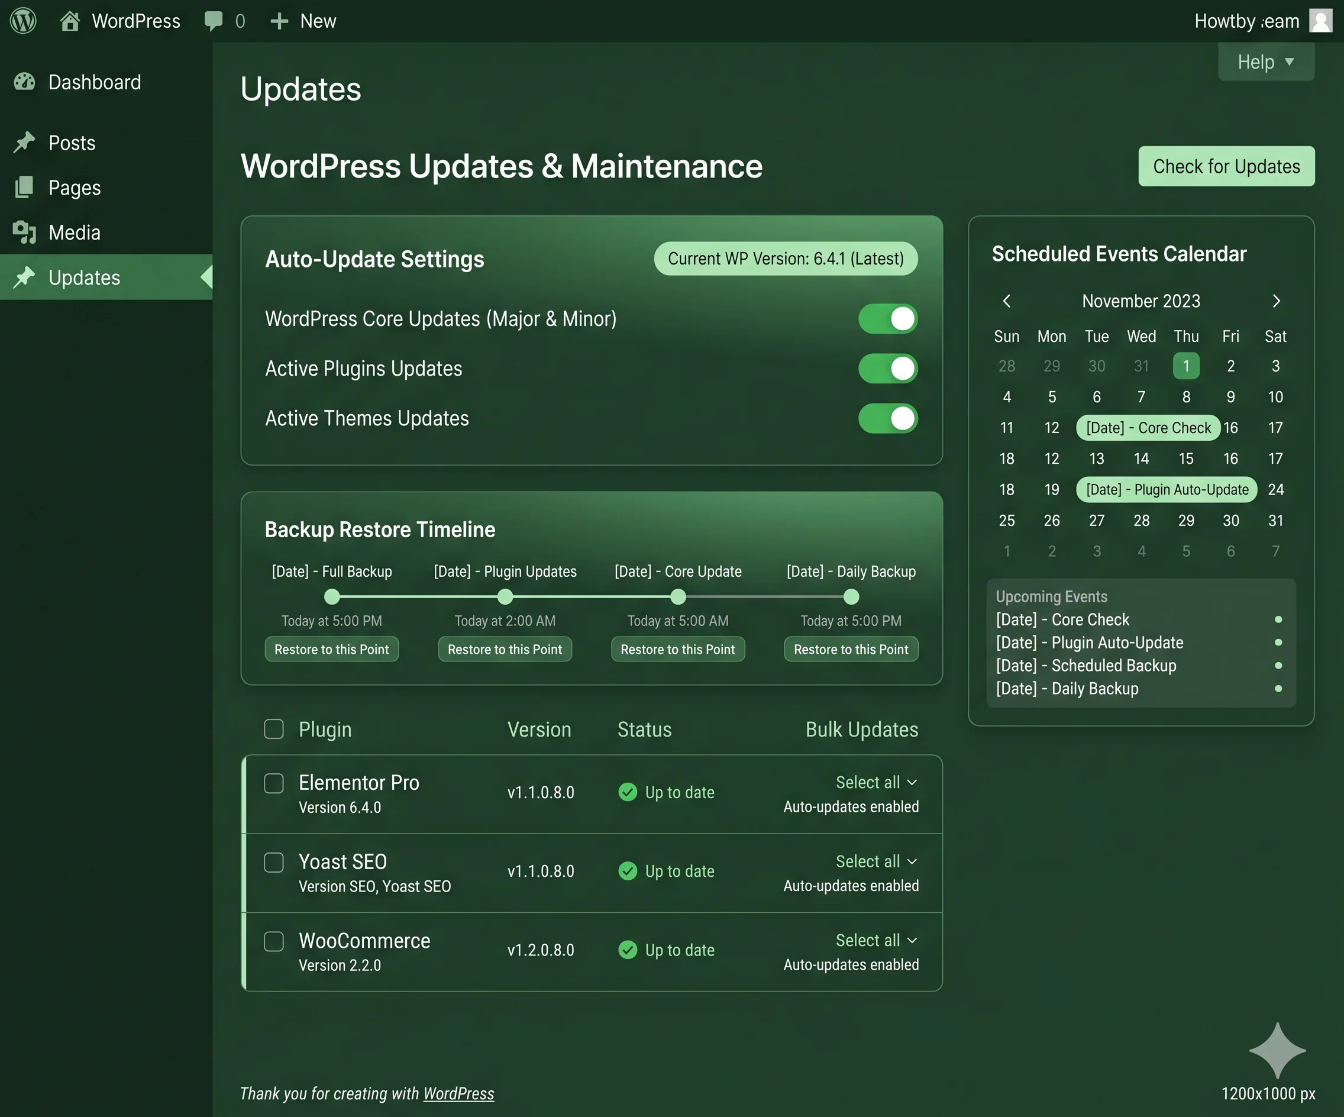Expand Select all dropdown for WooCommerce

[x=877, y=940]
